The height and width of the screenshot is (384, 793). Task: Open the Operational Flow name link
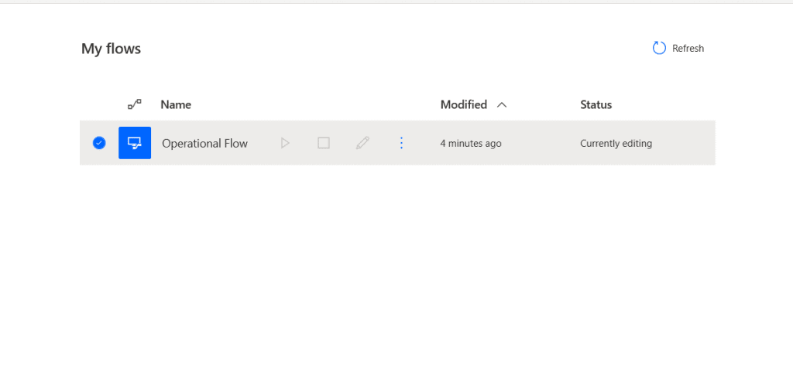click(204, 143)
